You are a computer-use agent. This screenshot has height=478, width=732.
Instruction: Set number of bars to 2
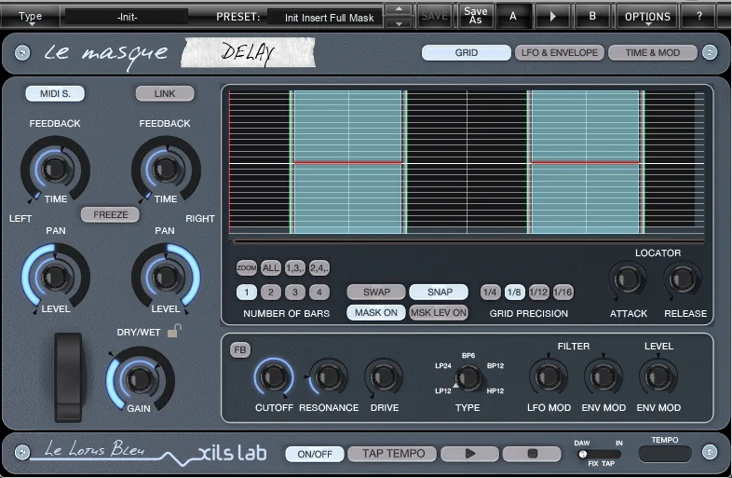[x=271, y=292]
